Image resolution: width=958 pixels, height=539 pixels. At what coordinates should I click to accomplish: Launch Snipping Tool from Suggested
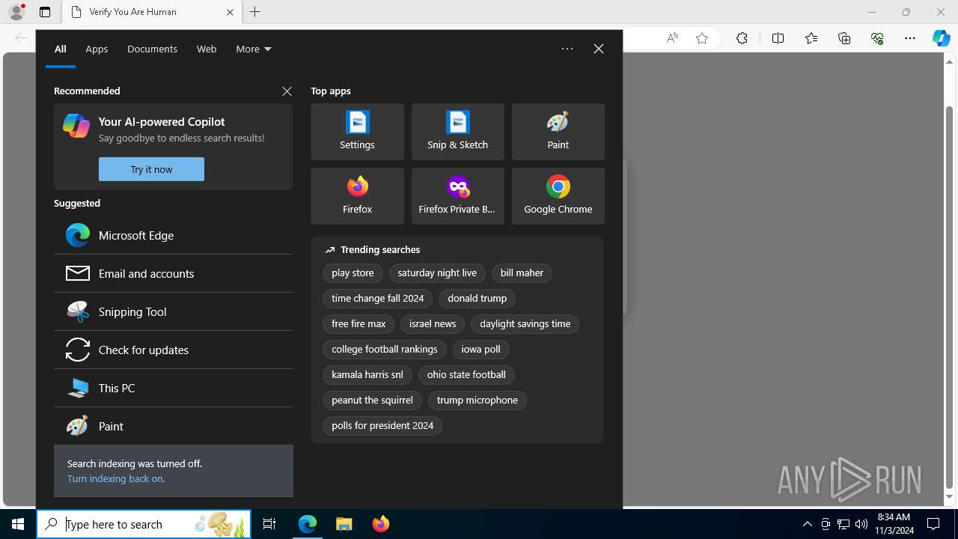[173, 311]
